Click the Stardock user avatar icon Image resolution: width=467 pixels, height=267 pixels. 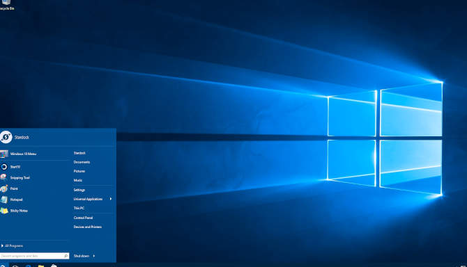(6, 137)
